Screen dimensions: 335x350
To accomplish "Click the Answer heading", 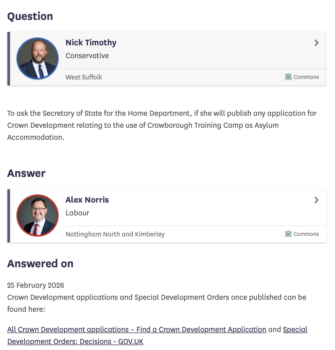I will [x=26, y=173].
